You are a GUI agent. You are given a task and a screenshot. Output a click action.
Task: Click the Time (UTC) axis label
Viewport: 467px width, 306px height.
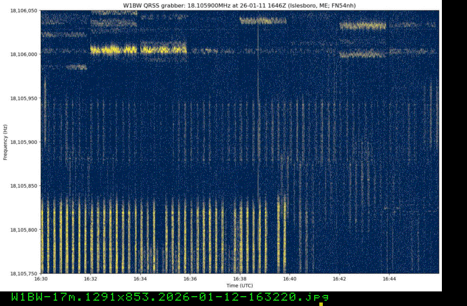[x=240, y=285]
